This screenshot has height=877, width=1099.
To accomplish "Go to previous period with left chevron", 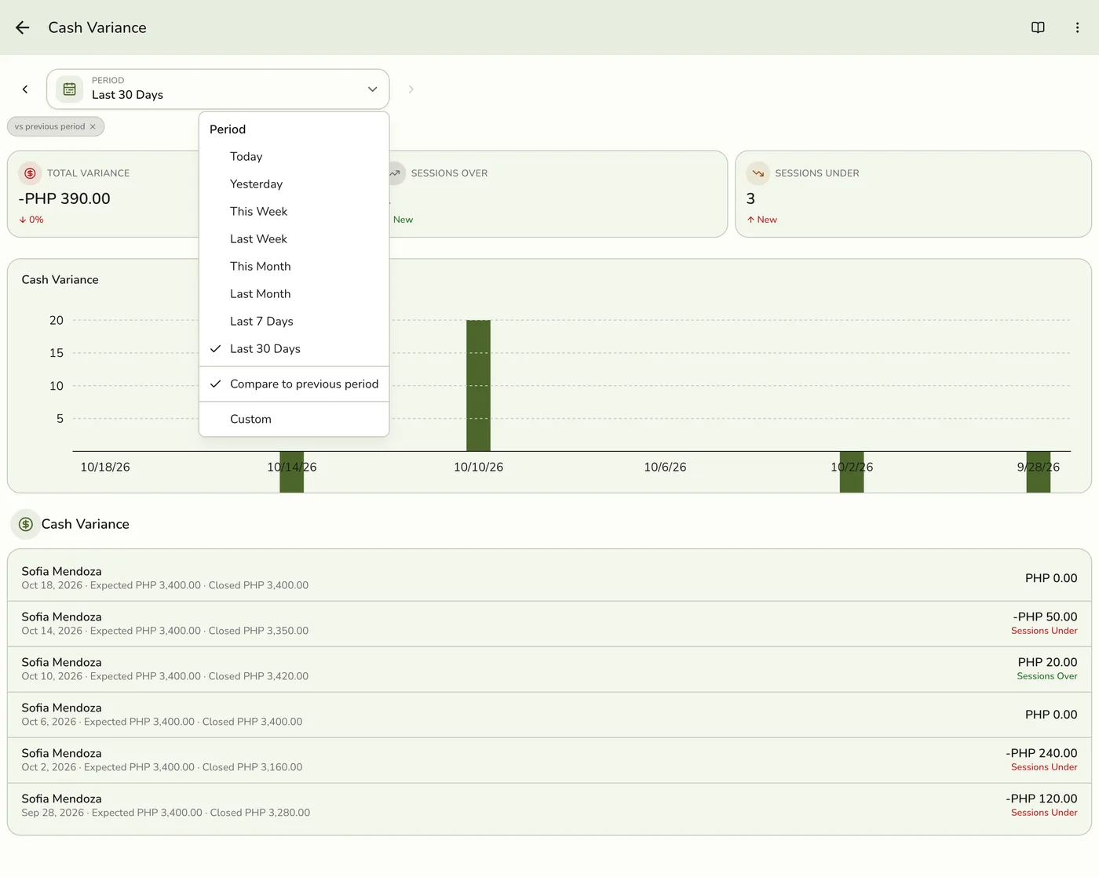I will click(x=25, y=89).
